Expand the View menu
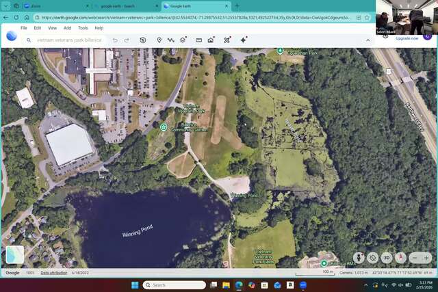The height and width of the screenshot is (292, 438). (52, 28)
